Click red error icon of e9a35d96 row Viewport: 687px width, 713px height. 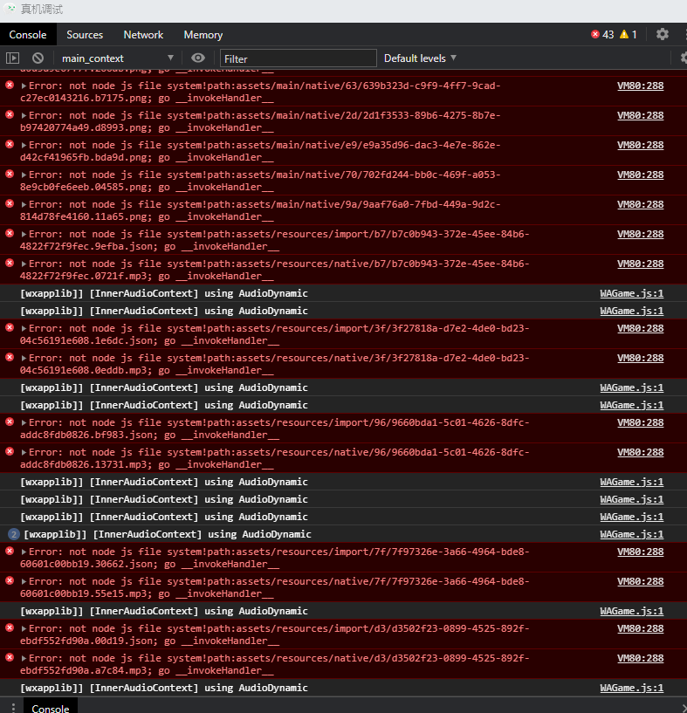[10, 145]
